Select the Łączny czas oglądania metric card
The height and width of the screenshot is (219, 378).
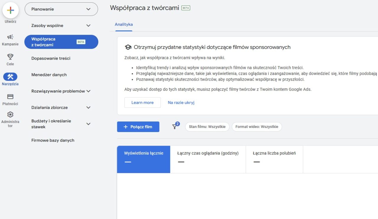[208, 159]
